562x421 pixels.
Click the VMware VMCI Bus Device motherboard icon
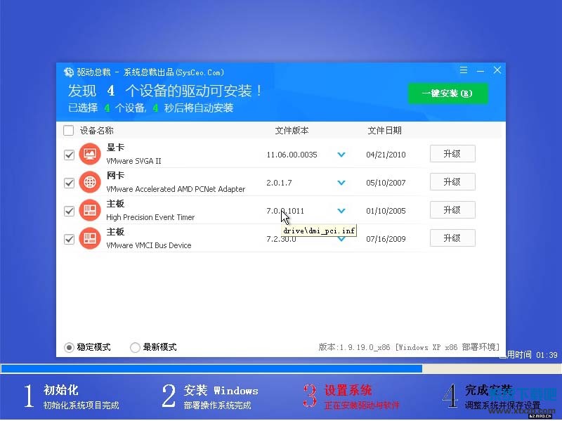(x=91, y=238)
